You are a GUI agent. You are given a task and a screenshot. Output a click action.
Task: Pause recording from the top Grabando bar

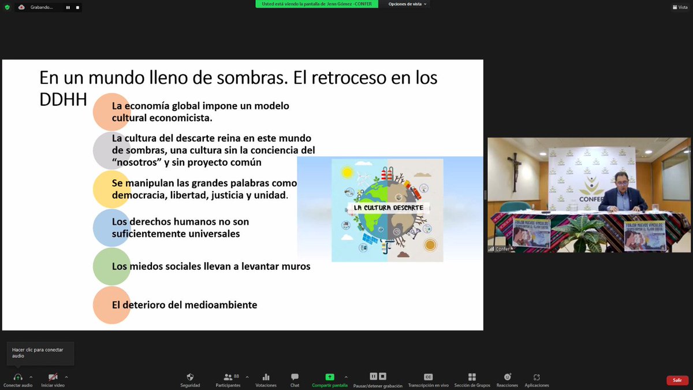point(68,8)
